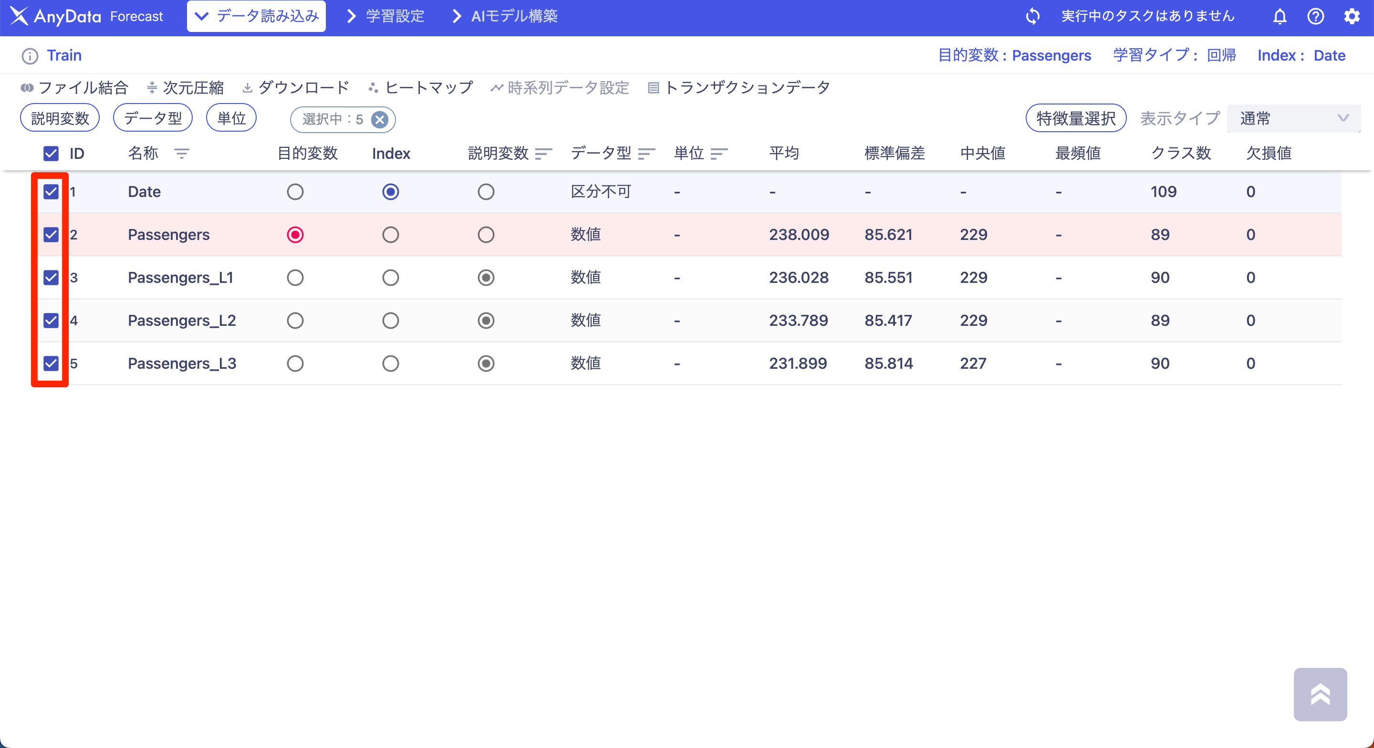Select Index radio for Passengers_L3 row
This screenshot has height=748, width=1374.
pos(390,364)
